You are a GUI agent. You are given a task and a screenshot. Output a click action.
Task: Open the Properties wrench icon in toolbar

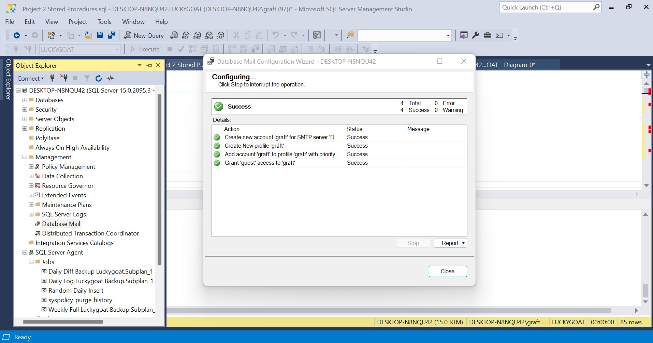pyautogui.click(x=476, y=35)
